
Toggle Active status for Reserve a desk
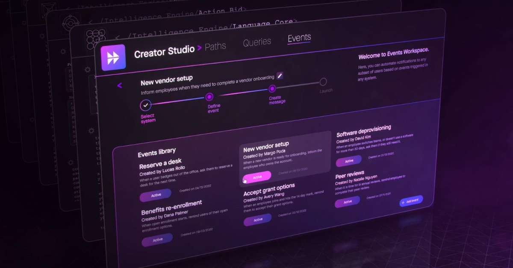coord(155,194)
